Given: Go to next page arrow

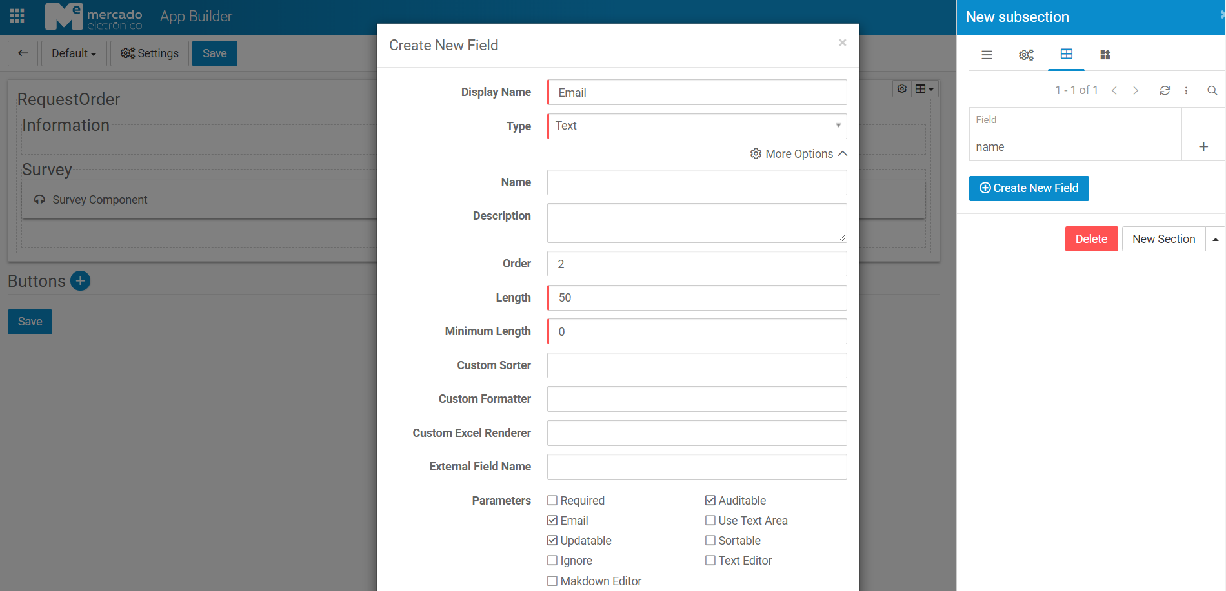Looking at the screenshot, I should [x=1136, y=90].
